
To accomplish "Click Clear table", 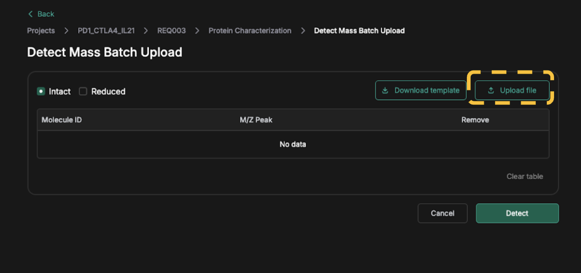I will coord(524,176).
